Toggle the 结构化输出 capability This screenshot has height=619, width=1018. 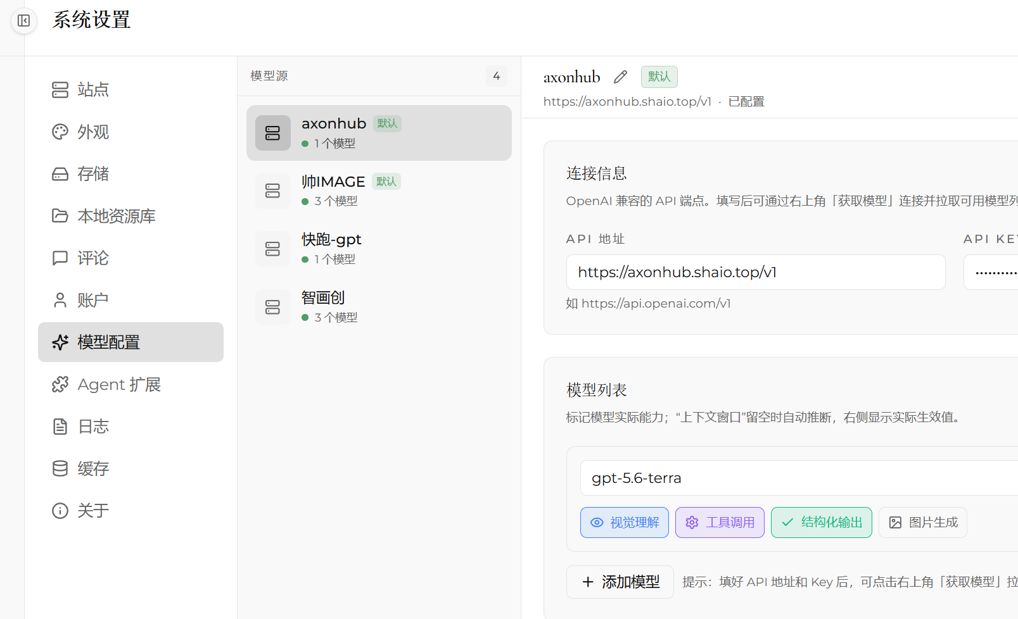point(822,522)
